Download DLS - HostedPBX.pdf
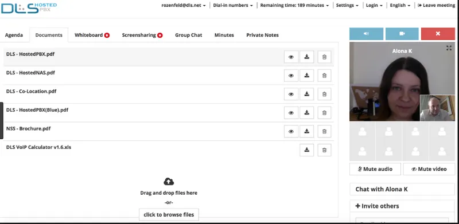Screen dimensions: 459x224 [x=306, y=57]
